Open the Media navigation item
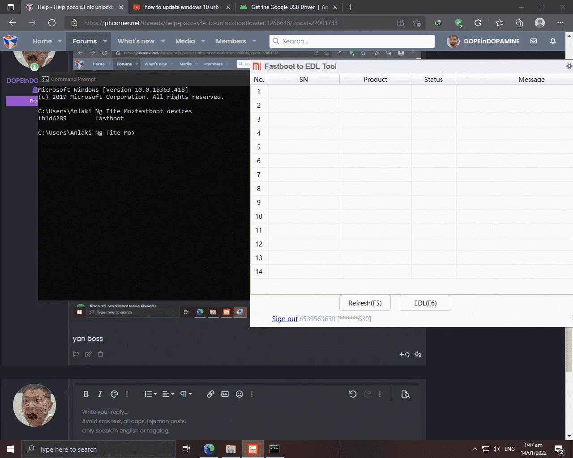 (x=185, y=41)
